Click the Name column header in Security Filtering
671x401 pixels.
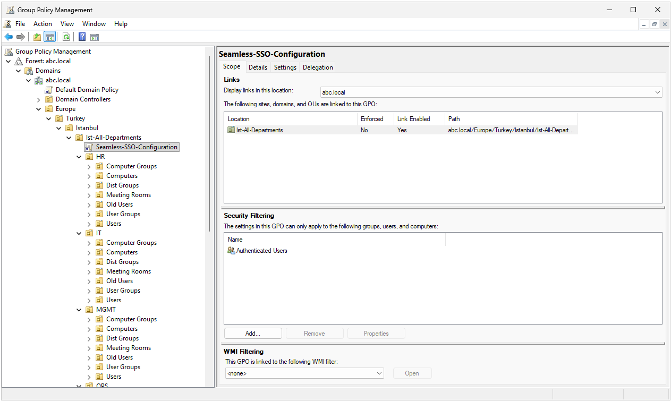pyautogui.click(x=335, y=240)
